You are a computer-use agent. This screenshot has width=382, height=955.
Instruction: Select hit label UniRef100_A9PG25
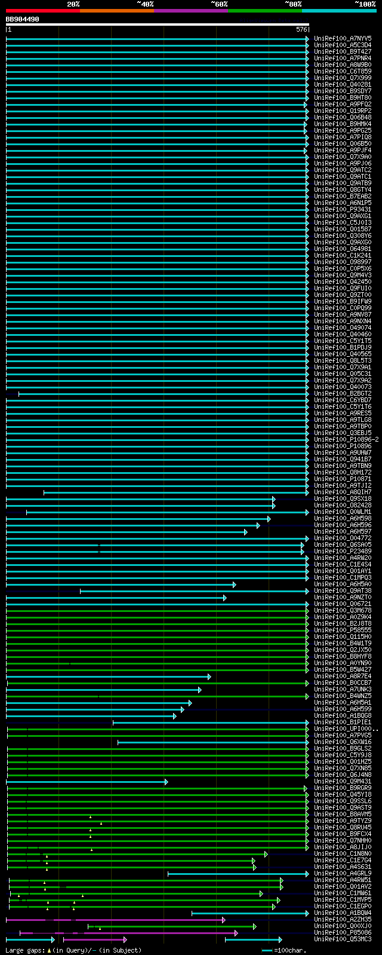pyautogui.click(x=343, y=130)
